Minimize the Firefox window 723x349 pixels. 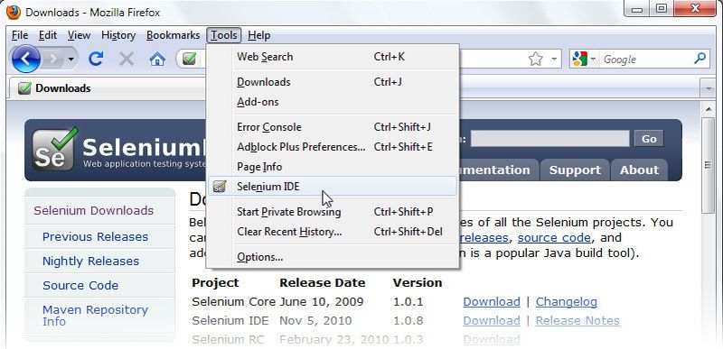pyautogui.click(x=638, y=9)
